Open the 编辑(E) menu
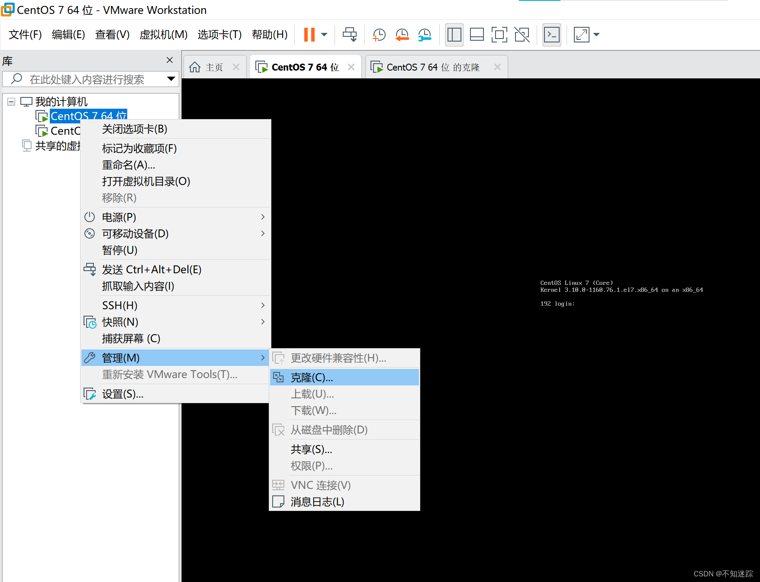760x582 pixels. [68, 35]
